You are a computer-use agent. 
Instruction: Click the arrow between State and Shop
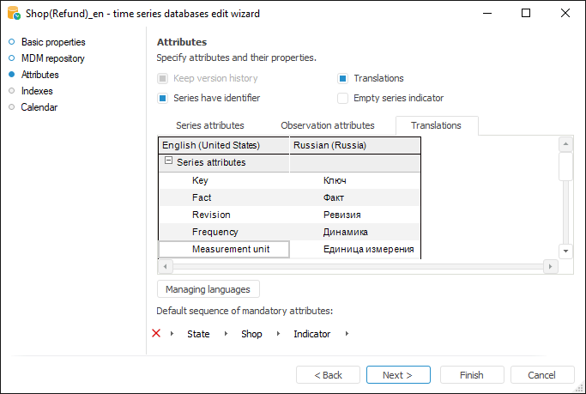pyautogui.click(x=226, y=334)
